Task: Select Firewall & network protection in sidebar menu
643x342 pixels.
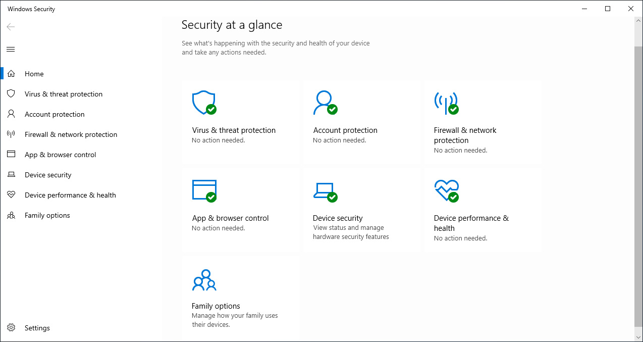Action: (71, 134)
